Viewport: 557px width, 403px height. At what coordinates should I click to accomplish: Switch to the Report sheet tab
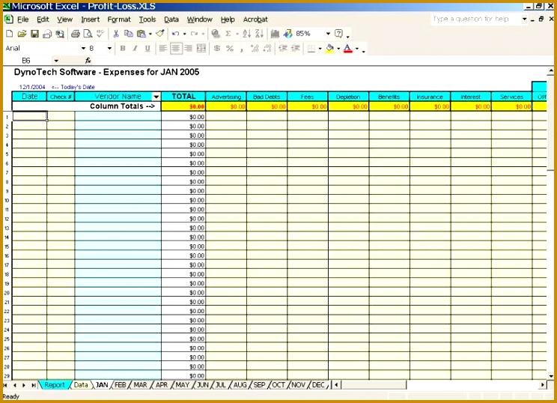point(55,385)
